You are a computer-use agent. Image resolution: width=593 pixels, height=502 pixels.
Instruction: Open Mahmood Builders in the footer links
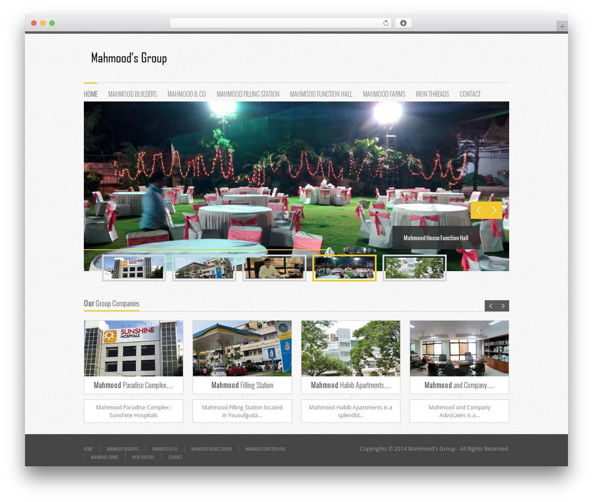point(123,449)
